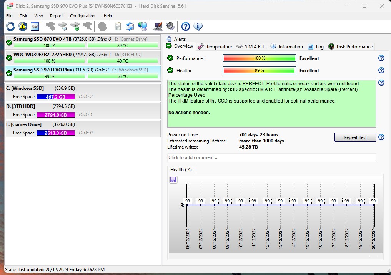Click the help icon beside status text box

point(381,83)
